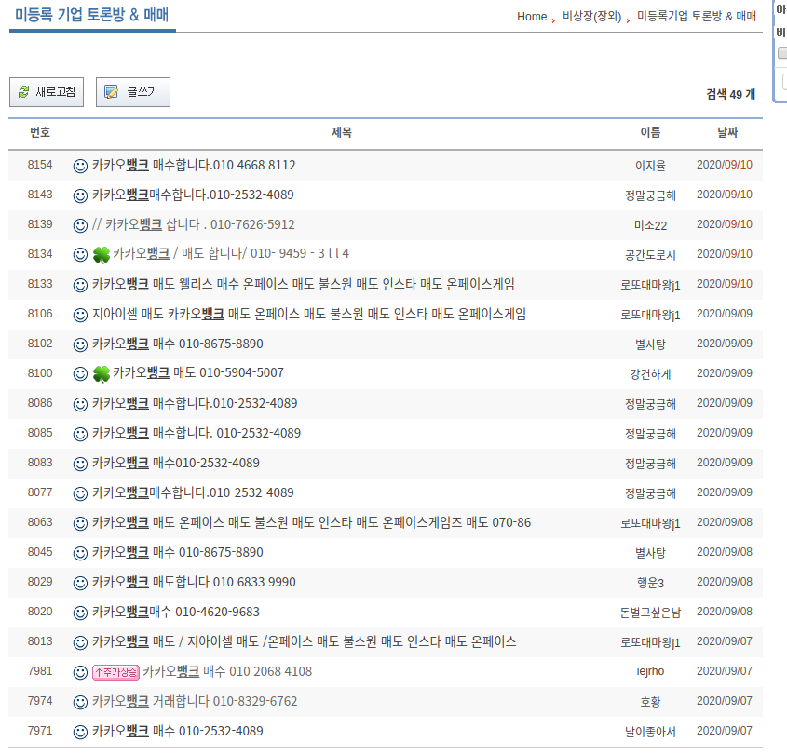Click smiley icon of post 8134
This screenshot has width=787, height=755.
(x=80, y=255)
